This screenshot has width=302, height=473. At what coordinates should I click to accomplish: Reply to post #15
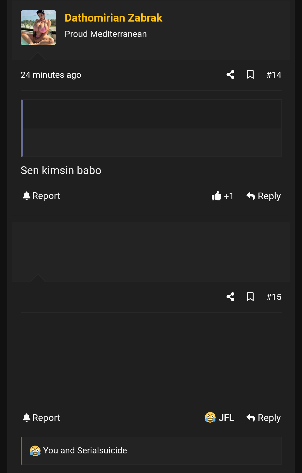click(263, 418)
